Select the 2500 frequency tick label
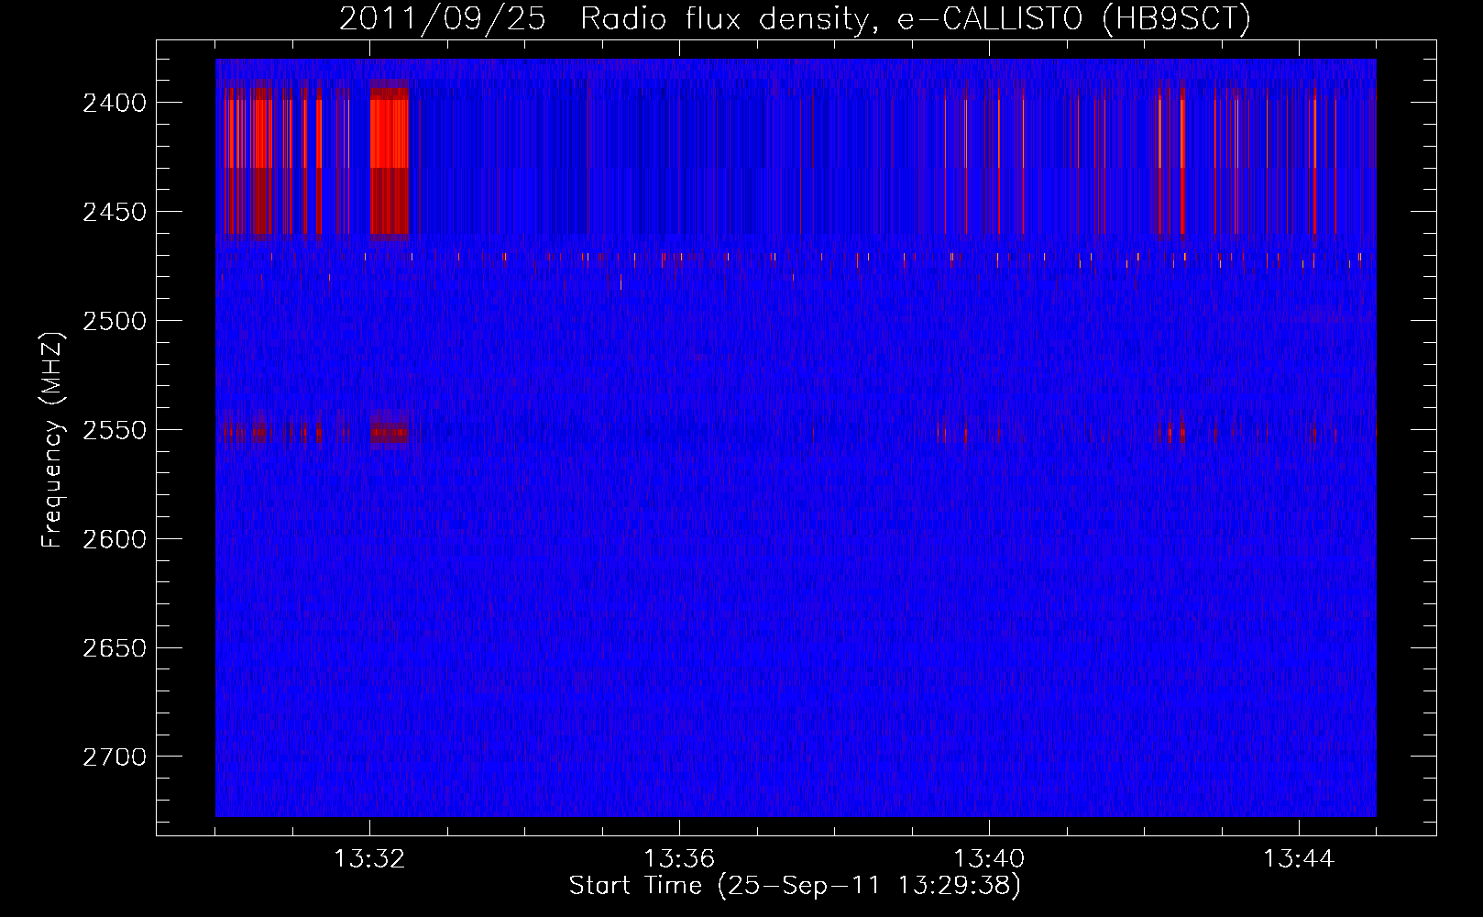The image size is (1483, 917). (115, 321)
